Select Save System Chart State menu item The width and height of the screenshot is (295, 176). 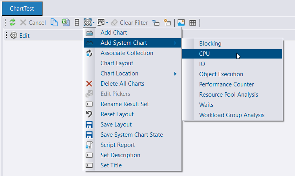point(132,135)
